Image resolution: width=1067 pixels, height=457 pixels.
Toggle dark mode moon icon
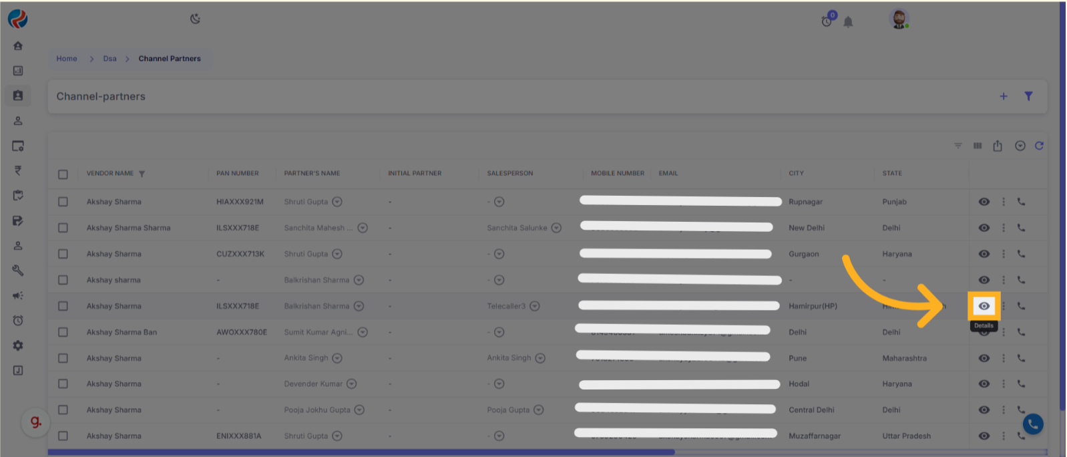(x=195, y=19)
